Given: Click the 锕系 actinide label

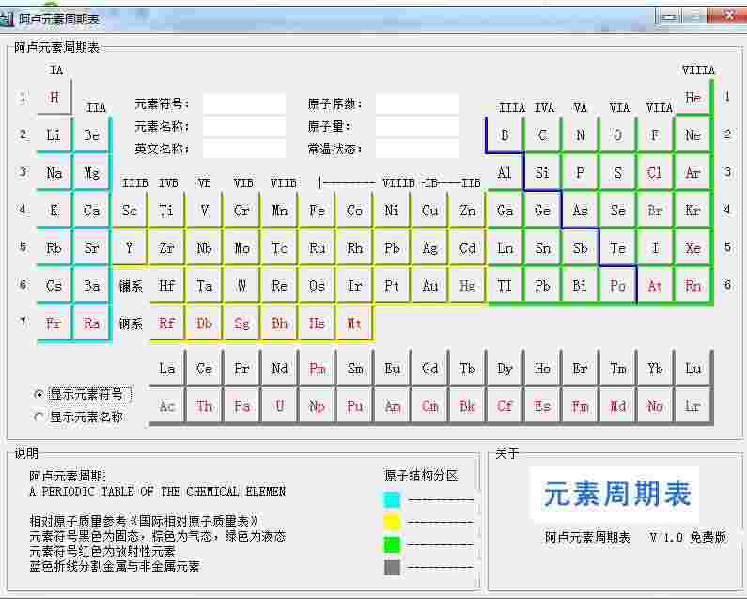Looking at the screenshot, I should click(130, 323).
